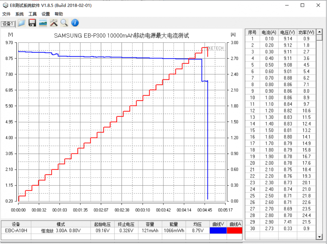Select the 设备1 device tab
327x244 pixels.
(8, 24)
